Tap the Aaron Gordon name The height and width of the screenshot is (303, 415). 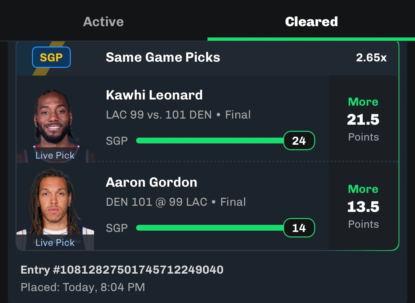(151, 182)
